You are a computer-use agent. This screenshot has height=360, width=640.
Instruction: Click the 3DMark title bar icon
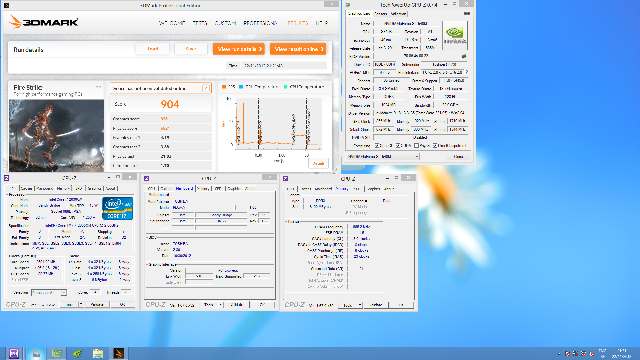pos(7,5)
